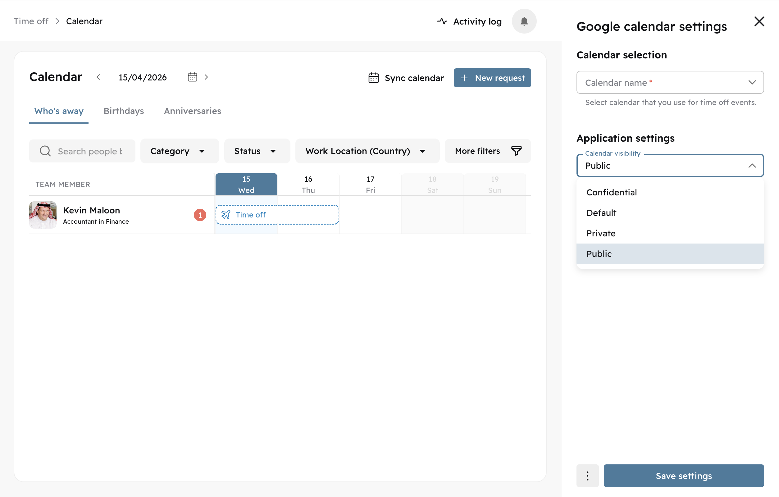Expand the Work Location (Country) filter
Screen dimensions: 779x497
pyautogui.click(x=367, y=151)
